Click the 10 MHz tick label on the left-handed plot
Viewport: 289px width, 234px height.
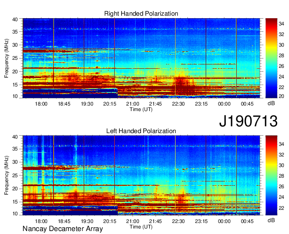pyautogui.click(x=15, y=214)
